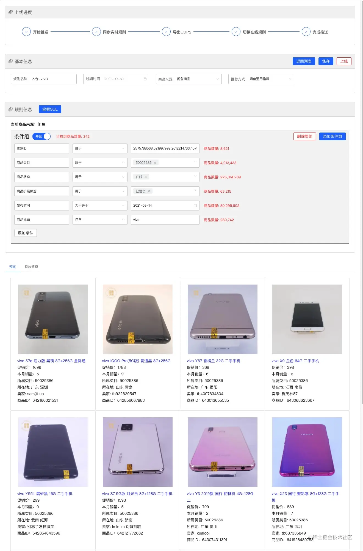Open the 商品来源 dropdown
This screenshot has width=363, height=551.
pyautogui.click(x=189, y=79)
